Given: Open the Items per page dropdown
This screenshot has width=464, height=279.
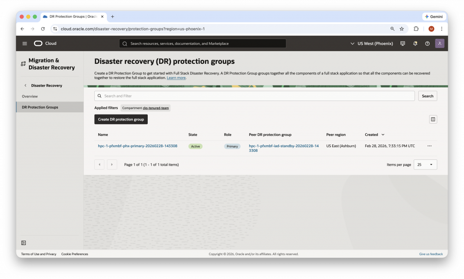Looking at the screenshot, I should [x=425, y=164].
